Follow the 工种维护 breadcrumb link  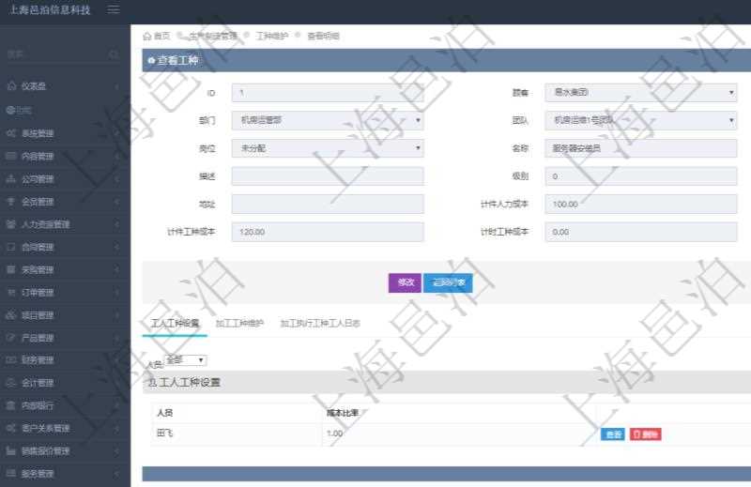tap(272, 36)
